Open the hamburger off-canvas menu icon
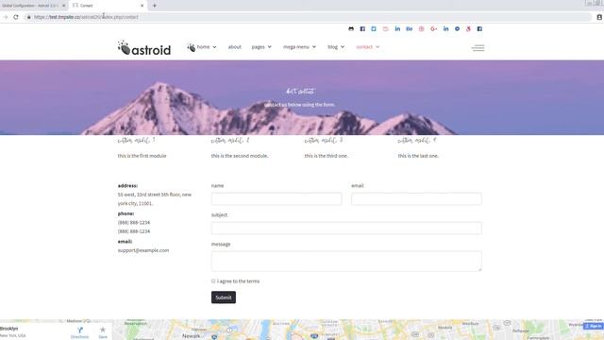Screen dimensions: 604x340 478,48
